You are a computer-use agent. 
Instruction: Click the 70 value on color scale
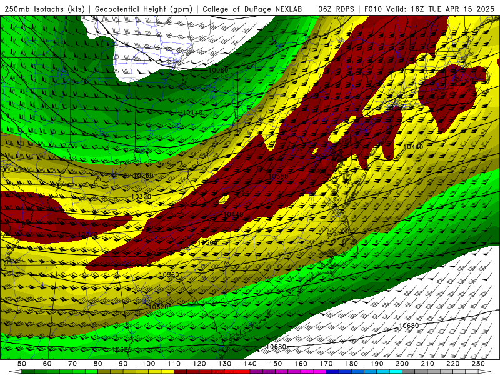(x=72, y=364)
